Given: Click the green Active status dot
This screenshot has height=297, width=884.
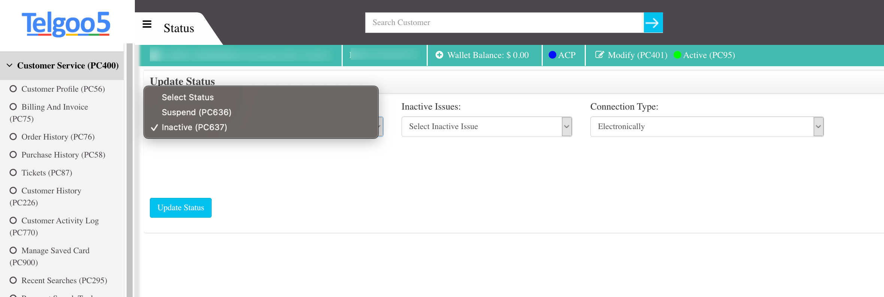Looking at the screenshot, I should tap(677, 55).
